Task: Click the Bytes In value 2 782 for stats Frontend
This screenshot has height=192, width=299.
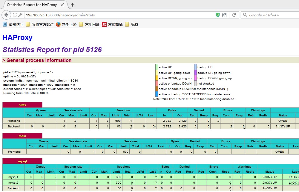Action: pos(167,121)
